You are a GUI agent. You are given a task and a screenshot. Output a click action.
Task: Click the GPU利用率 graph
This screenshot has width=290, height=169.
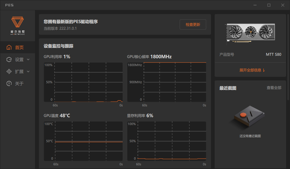tap(83, 82)
